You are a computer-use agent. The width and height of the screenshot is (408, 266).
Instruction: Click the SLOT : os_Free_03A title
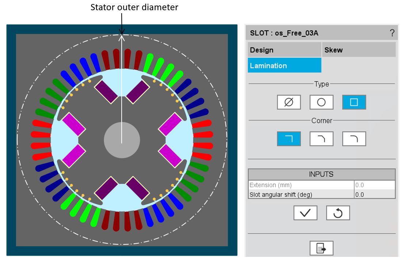pyautogui.click(x=284, y=33)
